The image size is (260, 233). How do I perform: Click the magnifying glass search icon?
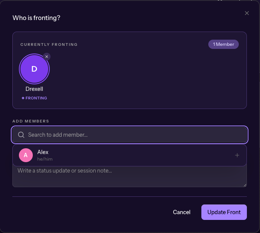tap(21, 135)
